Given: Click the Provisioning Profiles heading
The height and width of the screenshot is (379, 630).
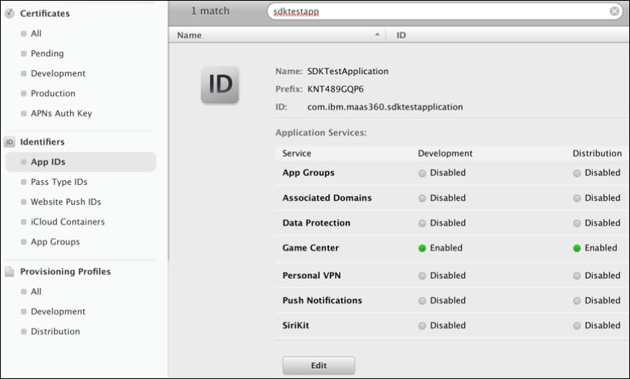Looking at the screenshot, I should [x=65, y=272].
